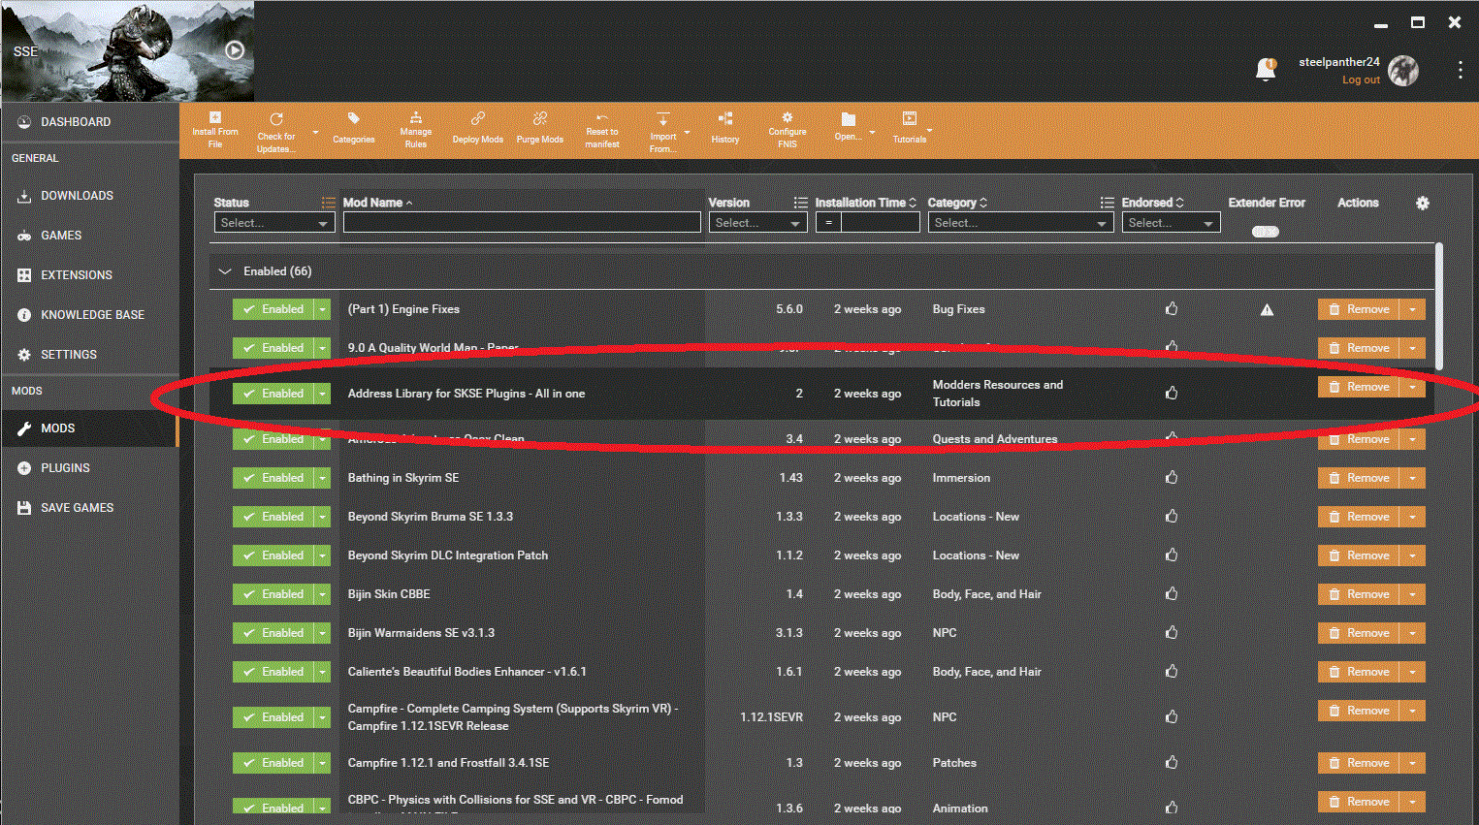Click Deploy Mods toolbar icon
The width and height of the screenshot is (1479, 825).
[478, 128]
